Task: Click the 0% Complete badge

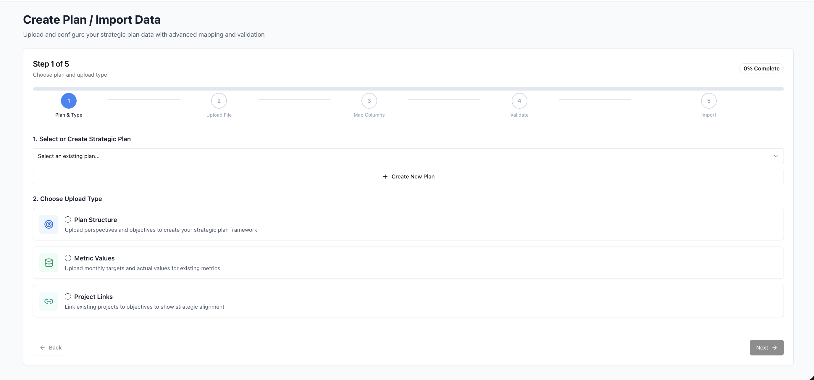Action: pos(761,68)
